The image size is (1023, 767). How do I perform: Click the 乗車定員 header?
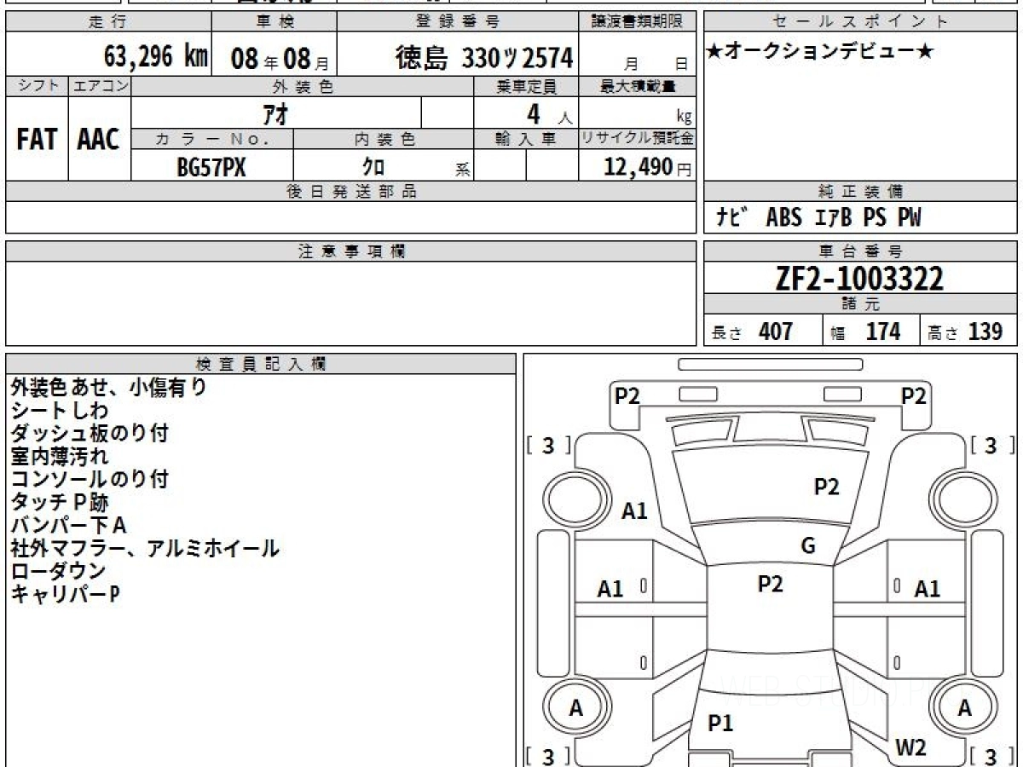click(x=526, y=86)
